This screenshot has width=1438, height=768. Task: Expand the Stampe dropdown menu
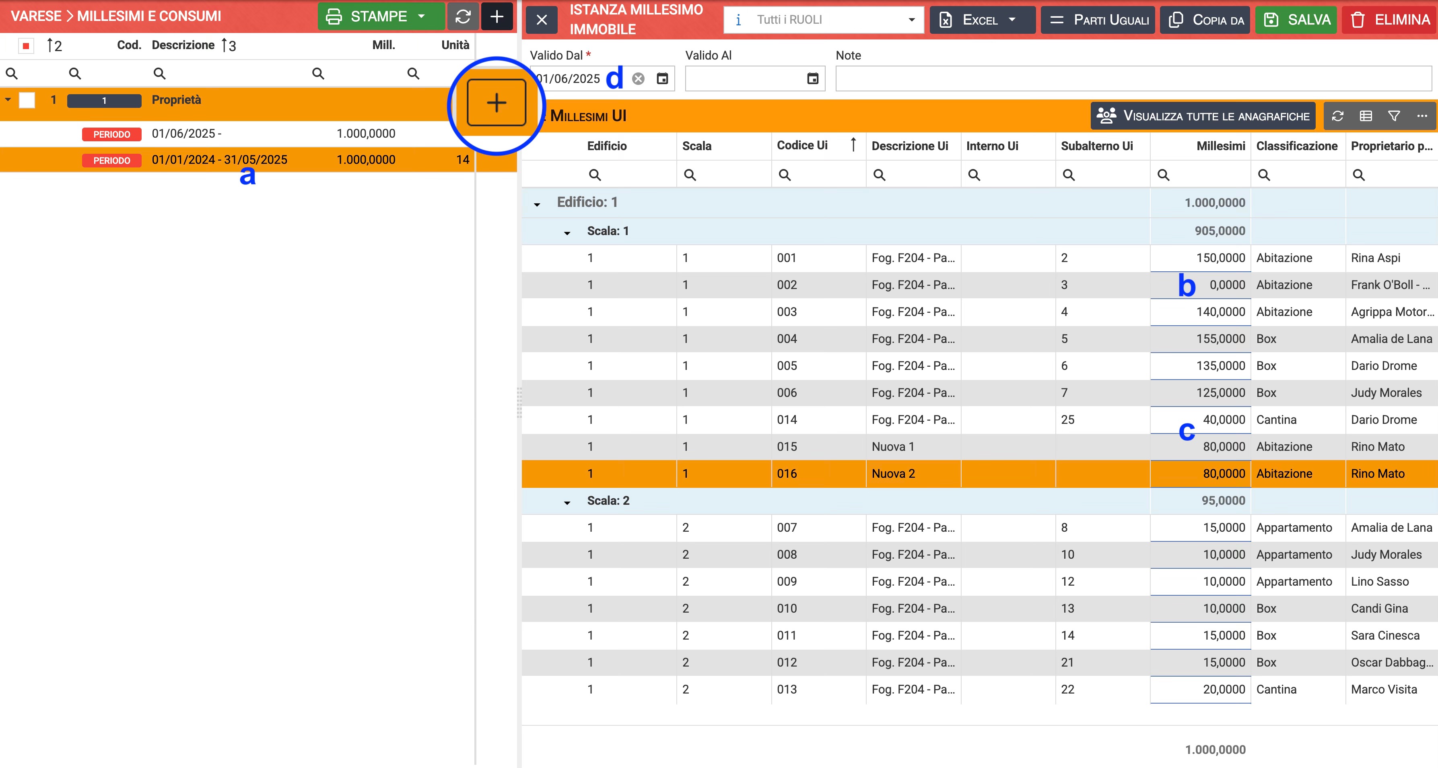pos(422,17)
